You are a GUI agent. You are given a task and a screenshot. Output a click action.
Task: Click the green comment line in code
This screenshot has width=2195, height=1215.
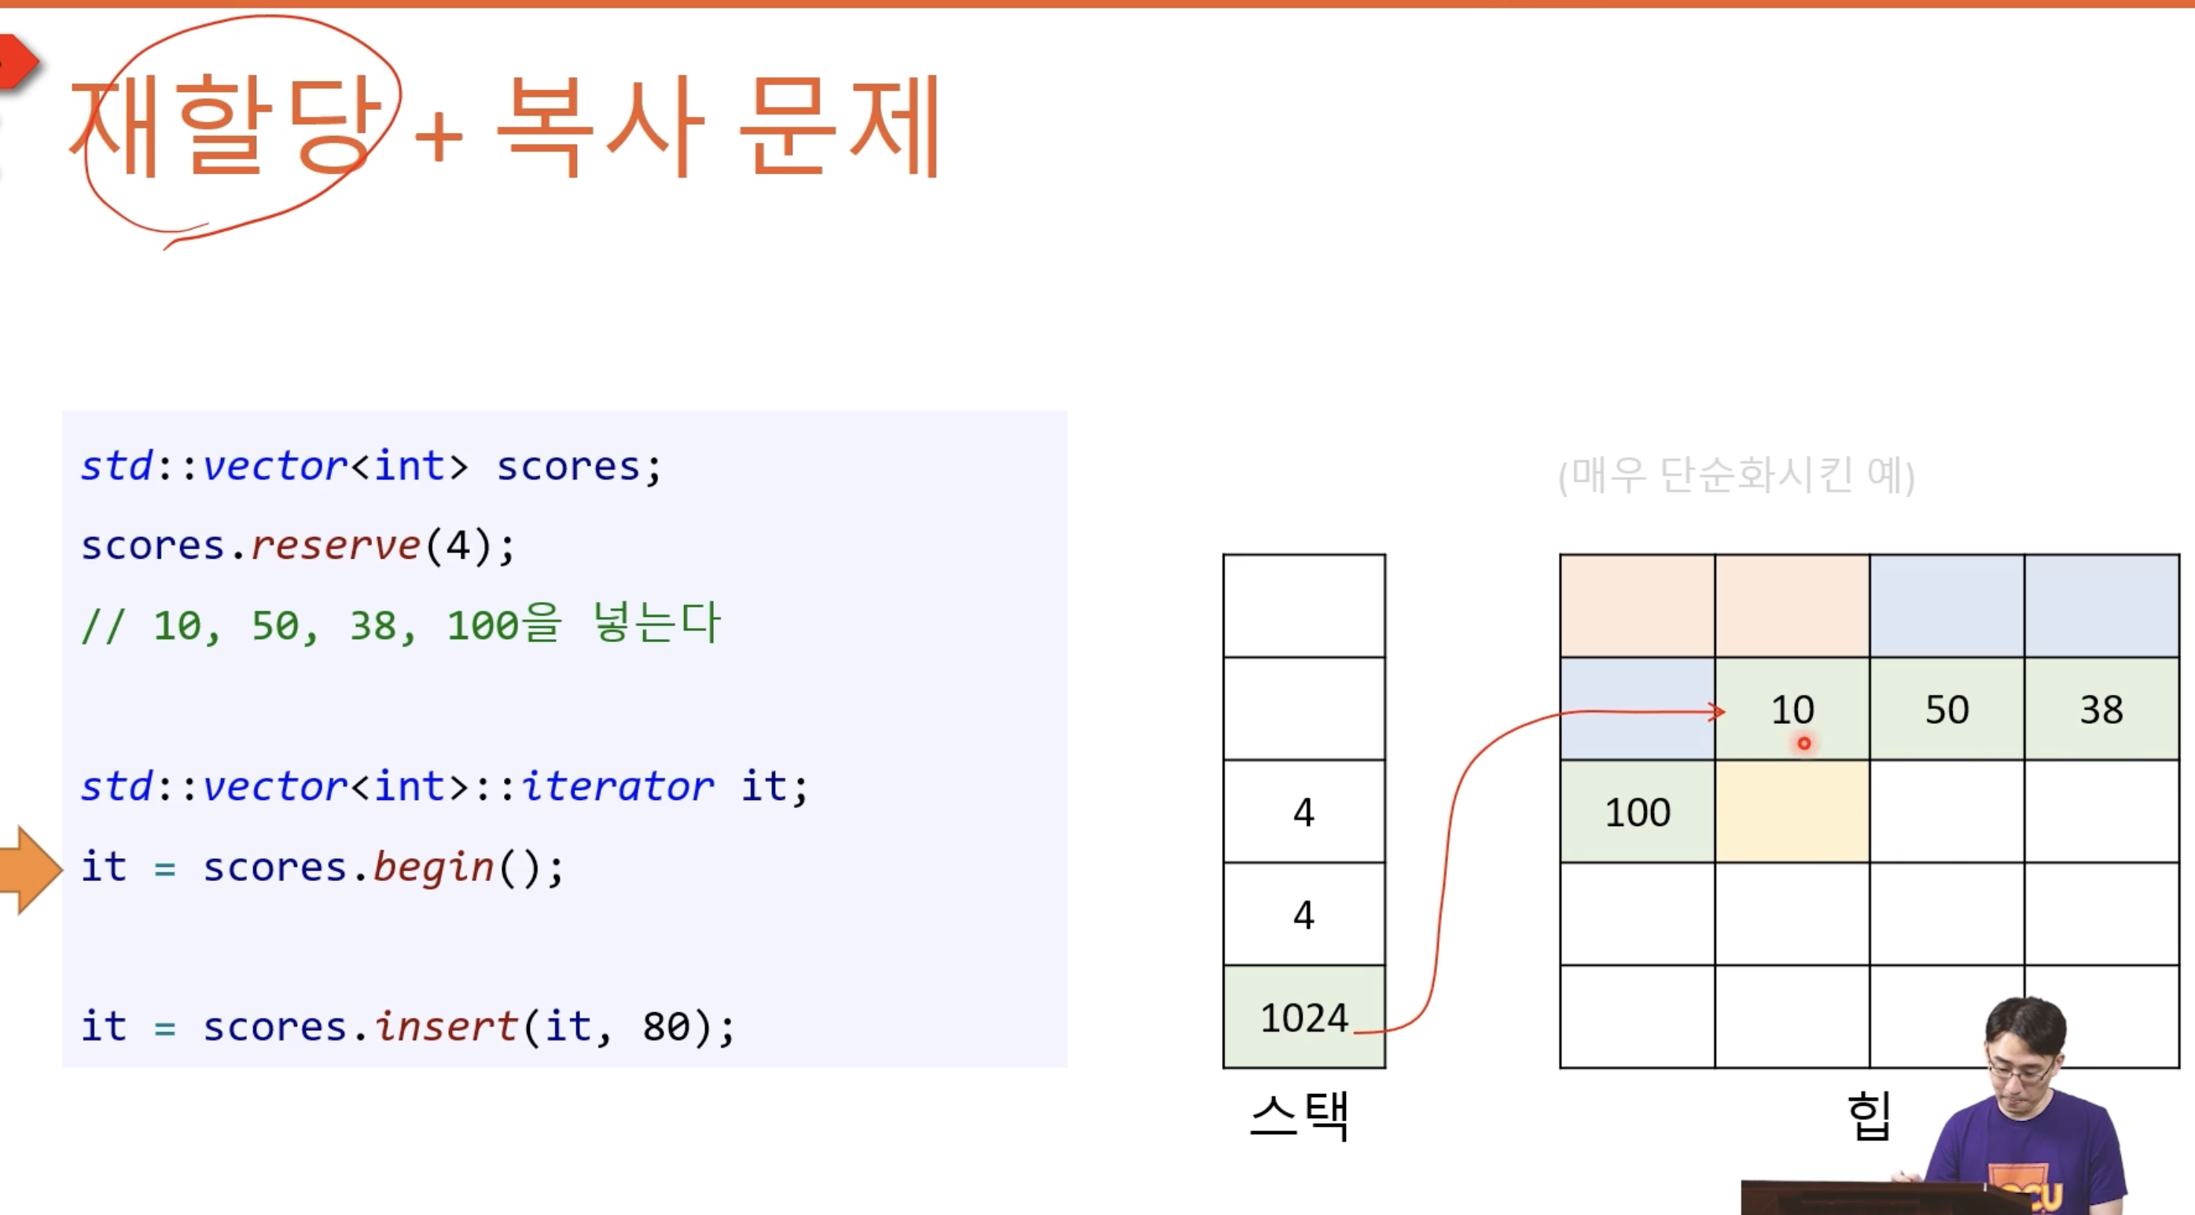[x=400, y=625]
